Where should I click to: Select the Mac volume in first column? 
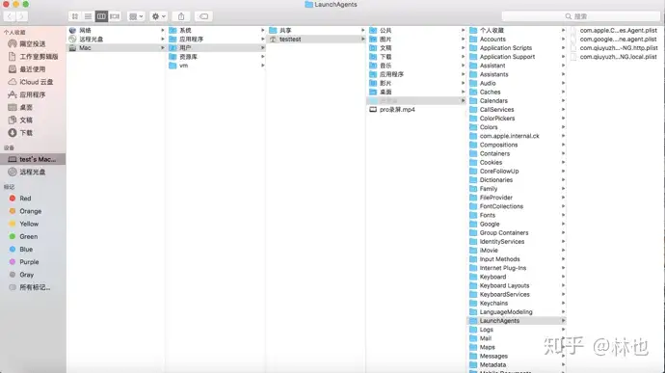(117, 48)
